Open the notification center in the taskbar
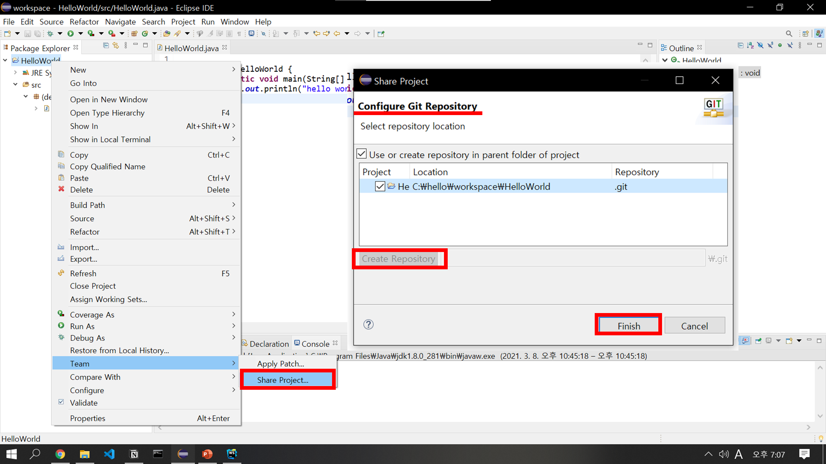Viewport: 826px width, 464px height. tap(804, 454)
